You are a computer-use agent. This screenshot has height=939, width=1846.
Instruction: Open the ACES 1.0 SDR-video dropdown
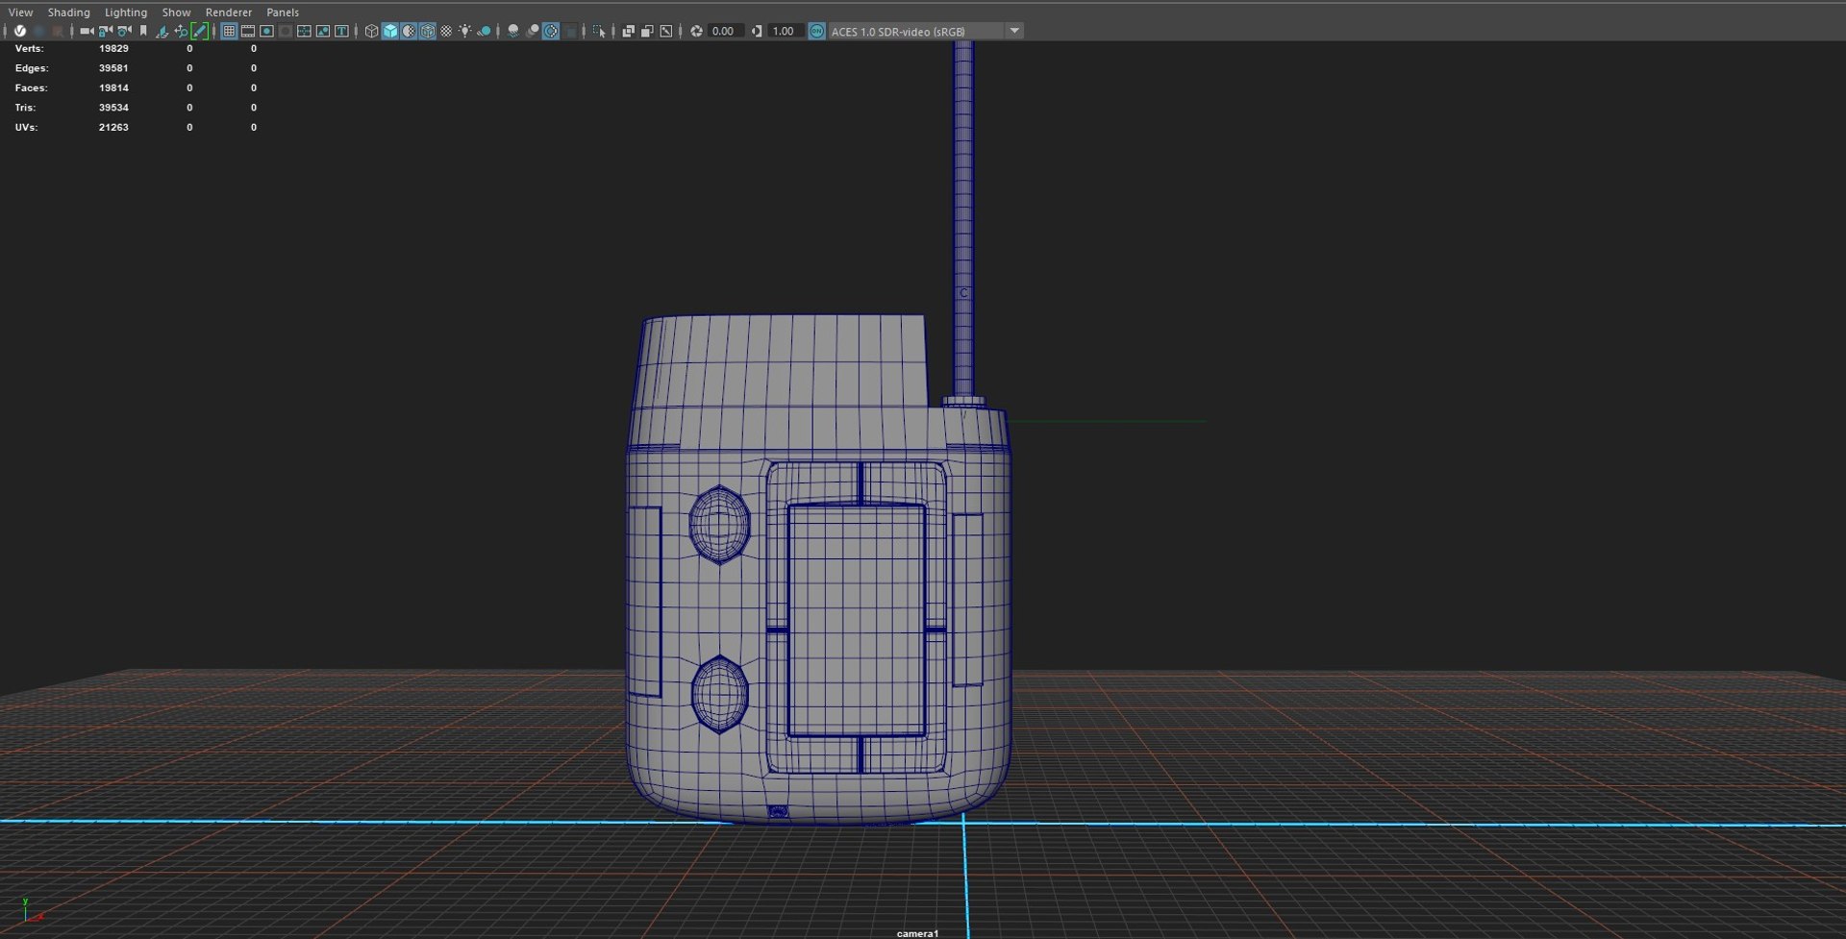tap(925, 31)
